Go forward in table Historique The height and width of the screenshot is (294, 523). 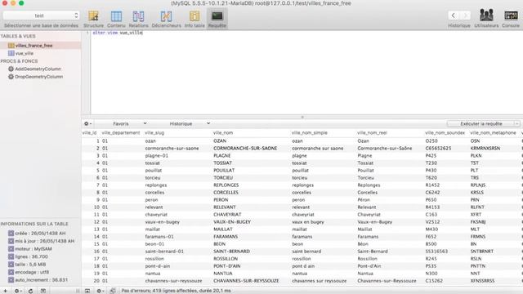pos(465,16)
